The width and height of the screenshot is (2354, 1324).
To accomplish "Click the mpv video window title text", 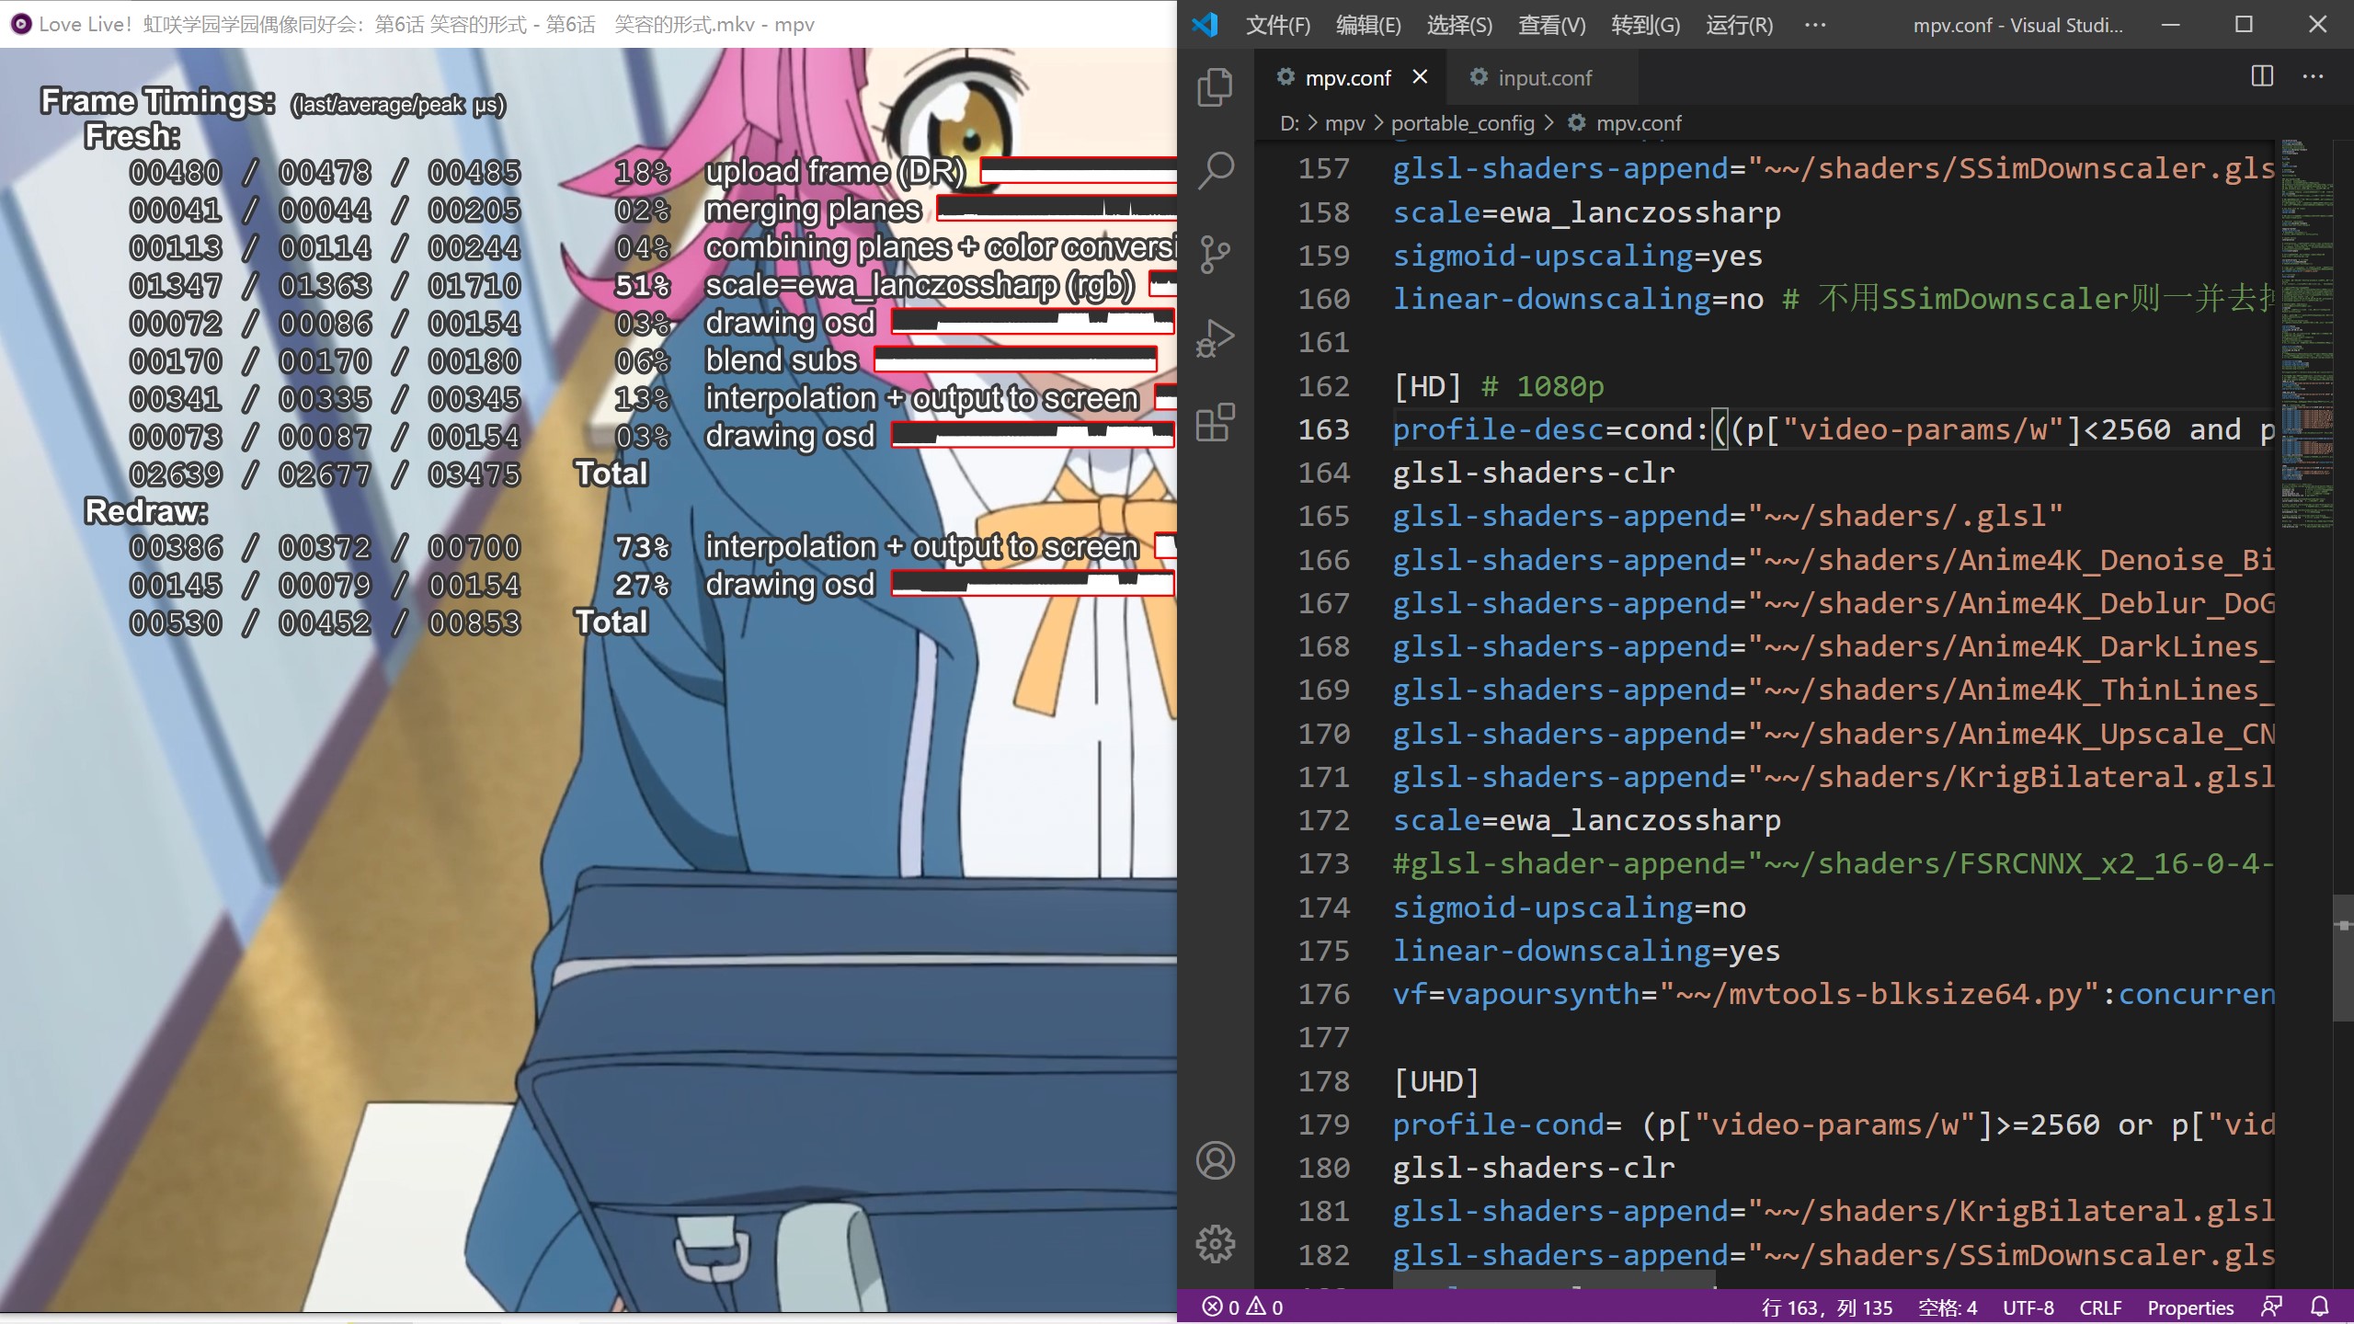I will 427,24.
